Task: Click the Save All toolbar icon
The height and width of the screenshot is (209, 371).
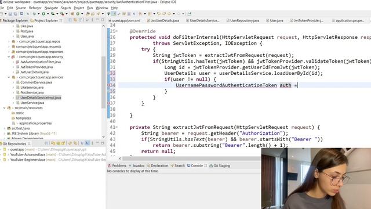Action: [15, 14]
